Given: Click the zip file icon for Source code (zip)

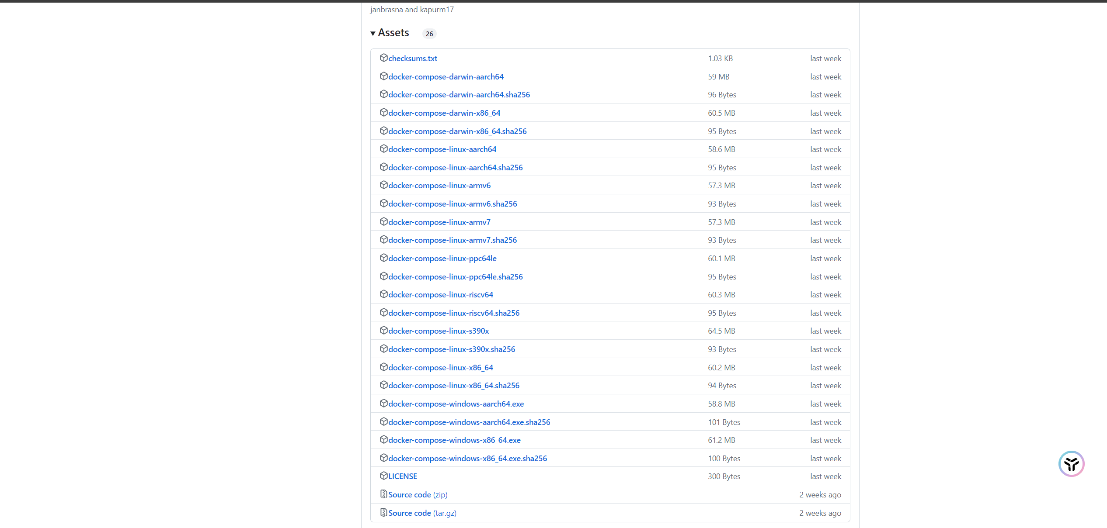Looking at the screenshot, I should (383, 494).
